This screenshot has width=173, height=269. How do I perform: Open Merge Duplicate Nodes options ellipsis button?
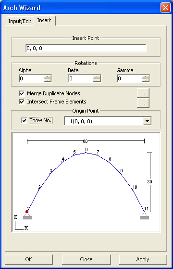point(143,93)
